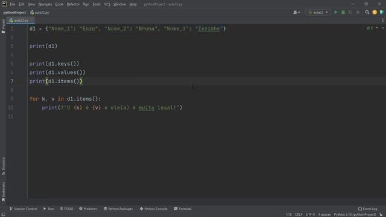The image size is (386, 217).
Task: Click the word "Zezinho" in line 1
Action: pyautogui.click(x=209, y=29)
